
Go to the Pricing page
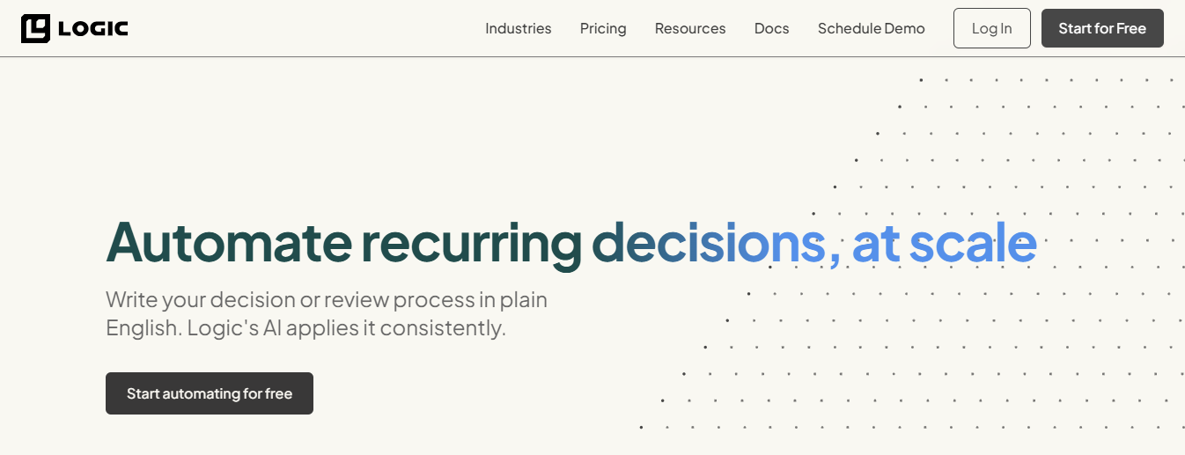(603, 28)
